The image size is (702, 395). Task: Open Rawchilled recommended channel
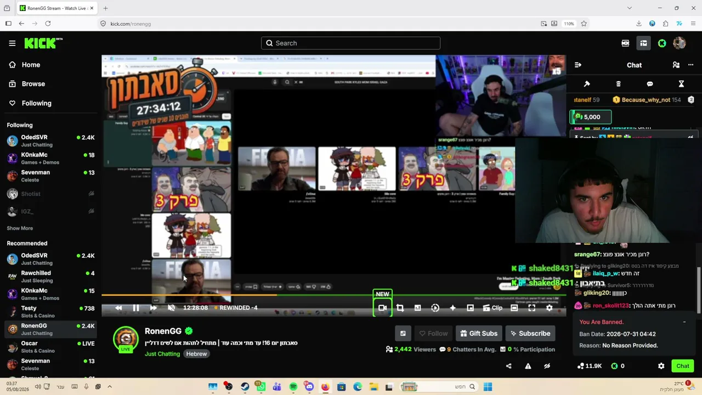tap(50, 276)
